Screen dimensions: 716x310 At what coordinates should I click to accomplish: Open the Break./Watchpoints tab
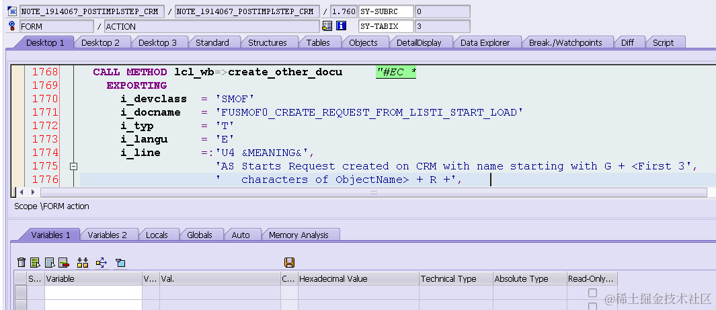(565, 42)
